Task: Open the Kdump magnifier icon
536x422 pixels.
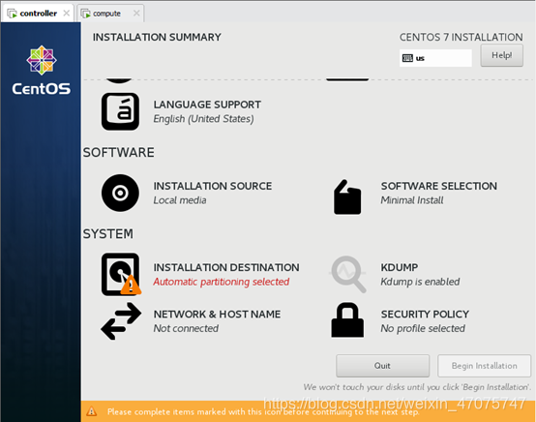Action: pos(347,274)
